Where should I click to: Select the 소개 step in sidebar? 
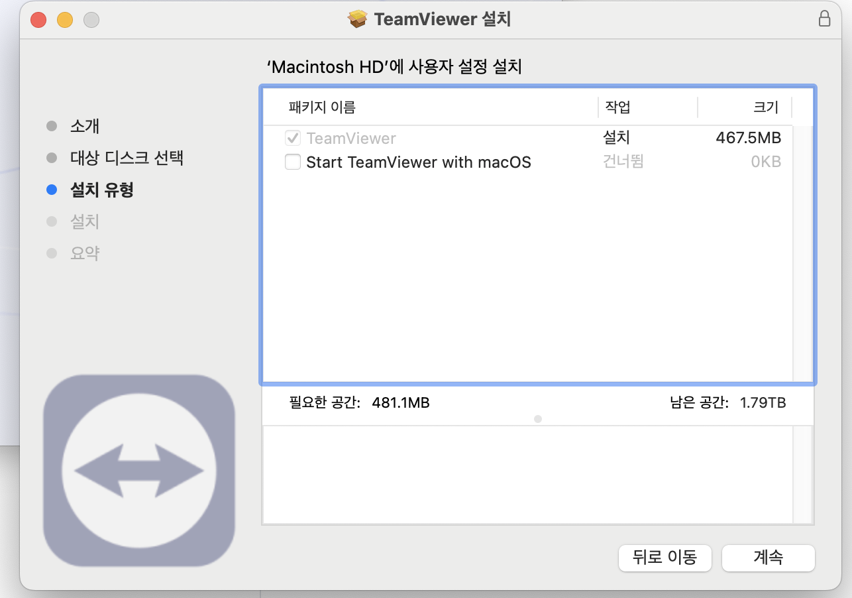coord(85,126)
